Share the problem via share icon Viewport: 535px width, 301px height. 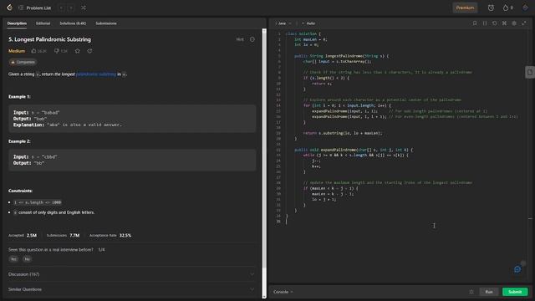[x=89, y=51]
